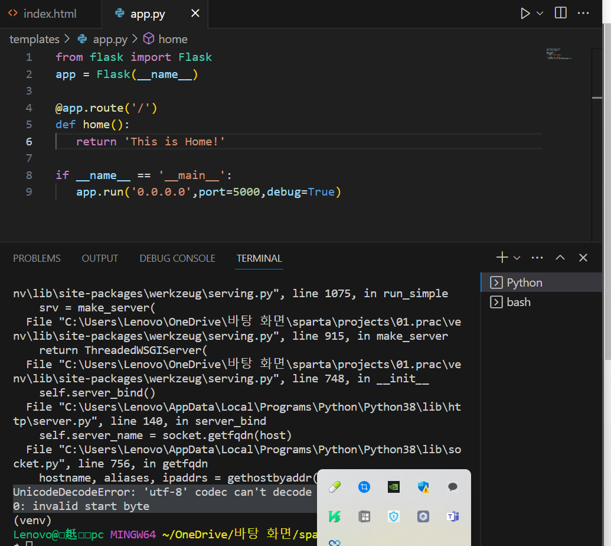Click the debug=True argument
Image resolution: width=611 pixels, height=546 pixels.
tap(300, 192)
